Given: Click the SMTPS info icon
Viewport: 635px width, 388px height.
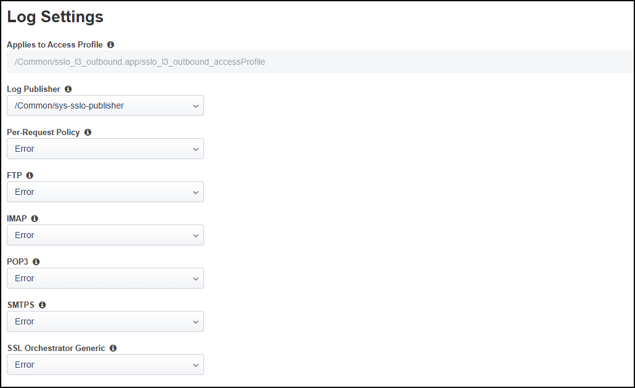Looking at the screenshot, I should (x=42, y=305).
